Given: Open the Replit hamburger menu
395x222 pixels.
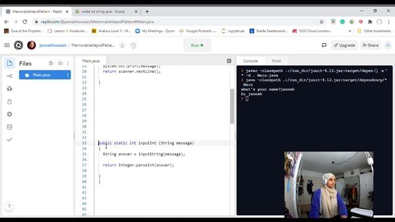Looking at the screenshot, I should pos(7,45).
